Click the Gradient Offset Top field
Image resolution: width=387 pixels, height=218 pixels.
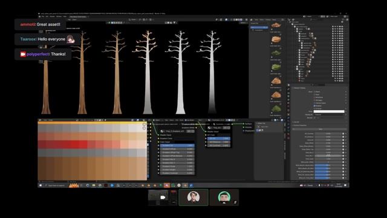click(x=177, y=153)
